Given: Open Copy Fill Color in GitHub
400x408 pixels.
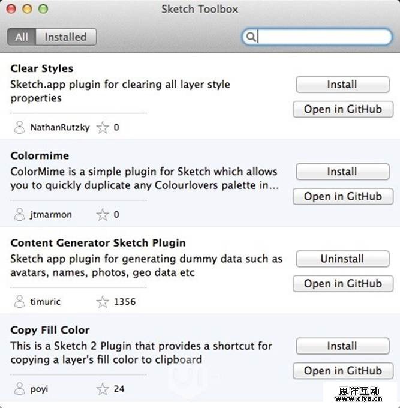Looking at the screenshot, I should [x=342, y=371].
